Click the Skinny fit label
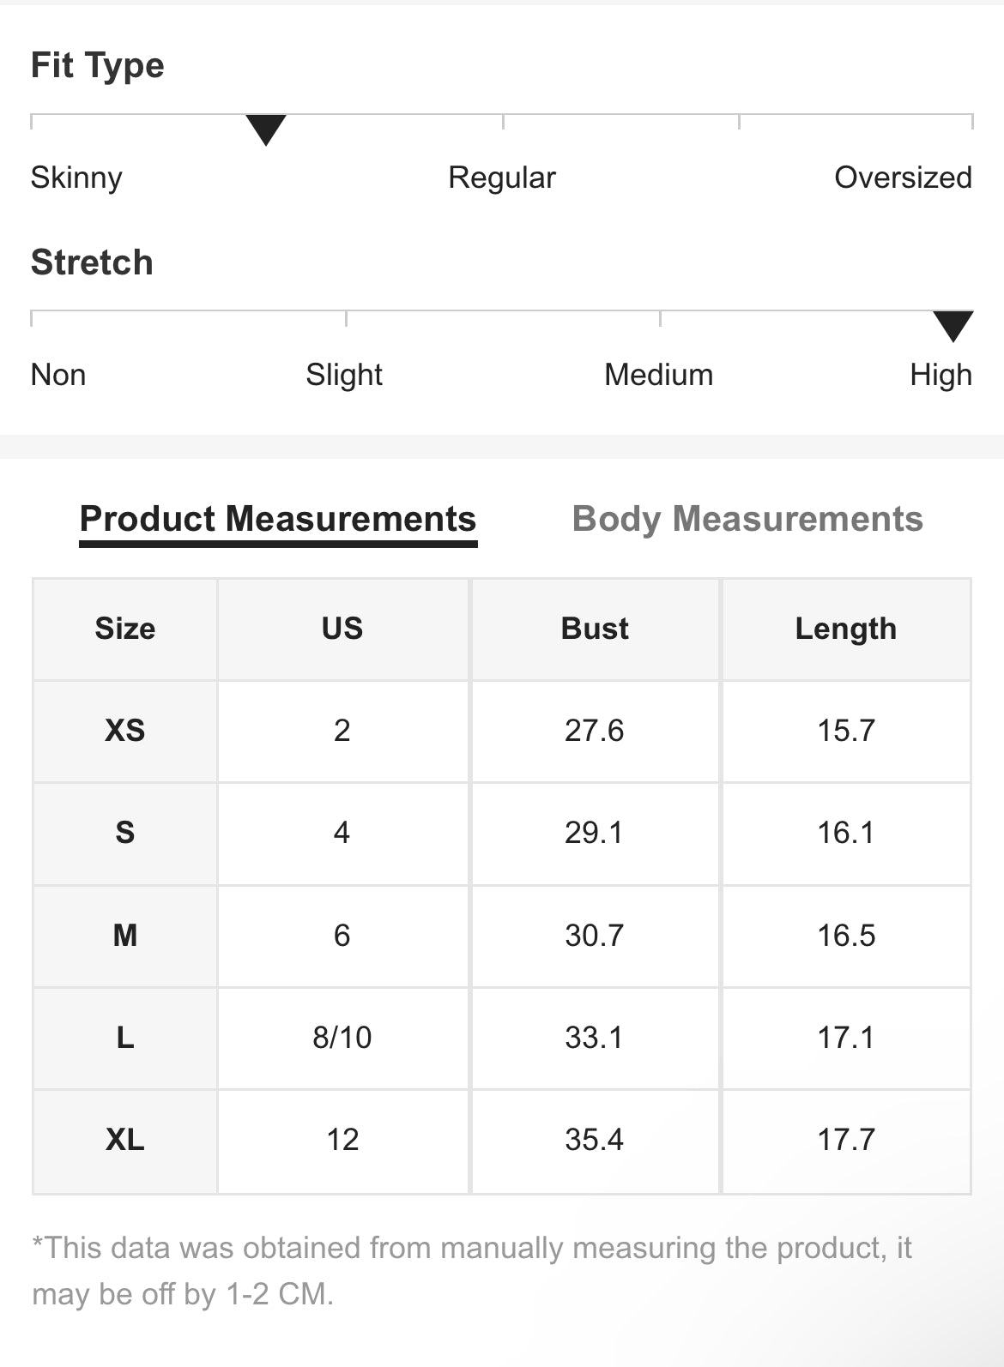 pyautogui.click(x=76, y=178)
